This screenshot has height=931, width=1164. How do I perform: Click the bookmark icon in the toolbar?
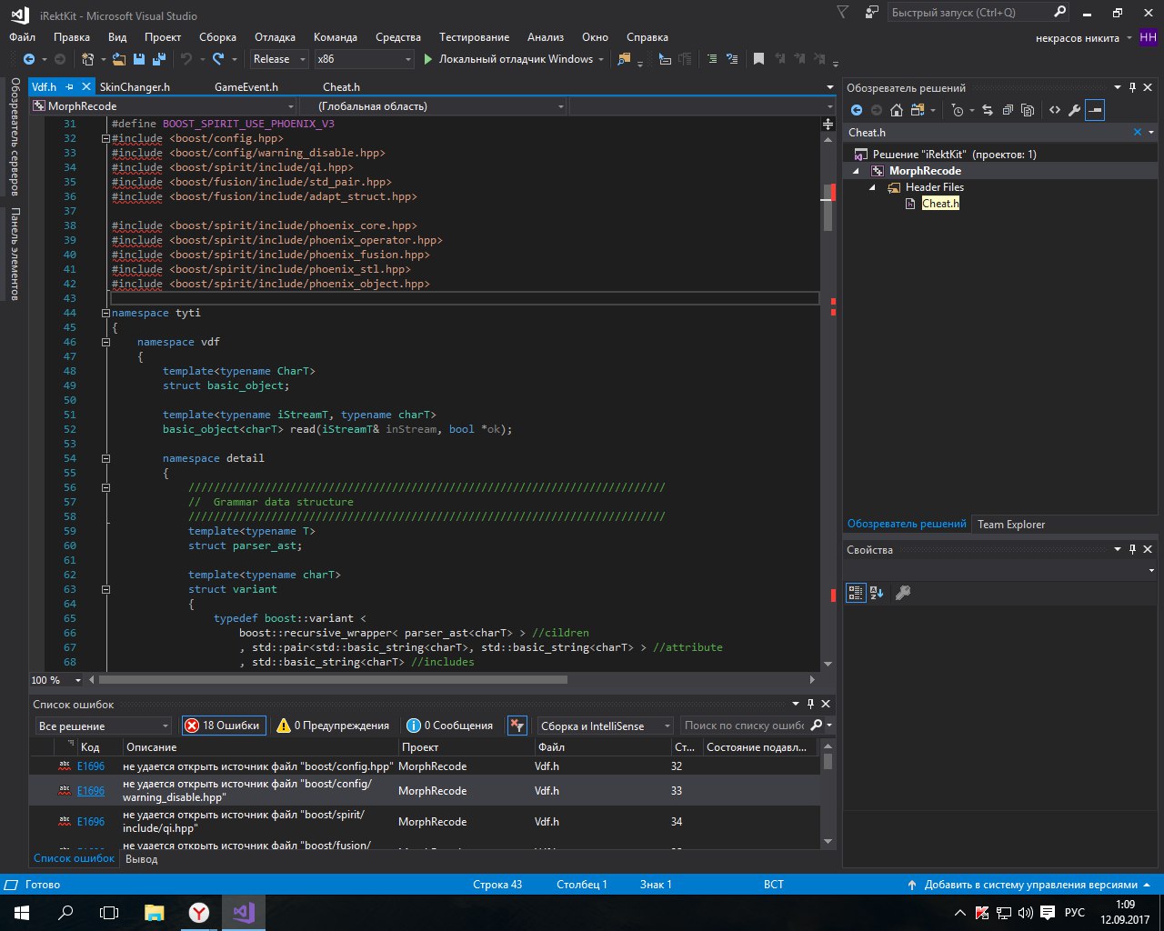tap(758, 59)
